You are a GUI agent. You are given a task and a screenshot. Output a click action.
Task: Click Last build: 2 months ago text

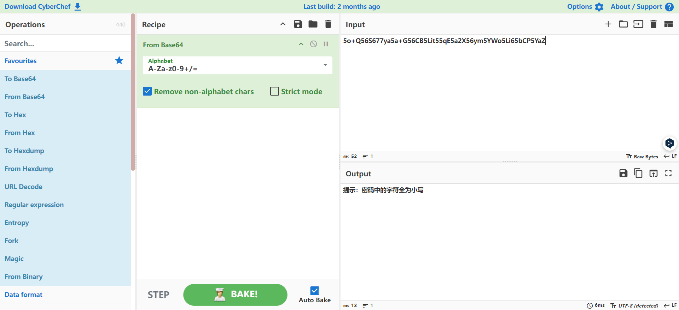(x=342, y=6)
